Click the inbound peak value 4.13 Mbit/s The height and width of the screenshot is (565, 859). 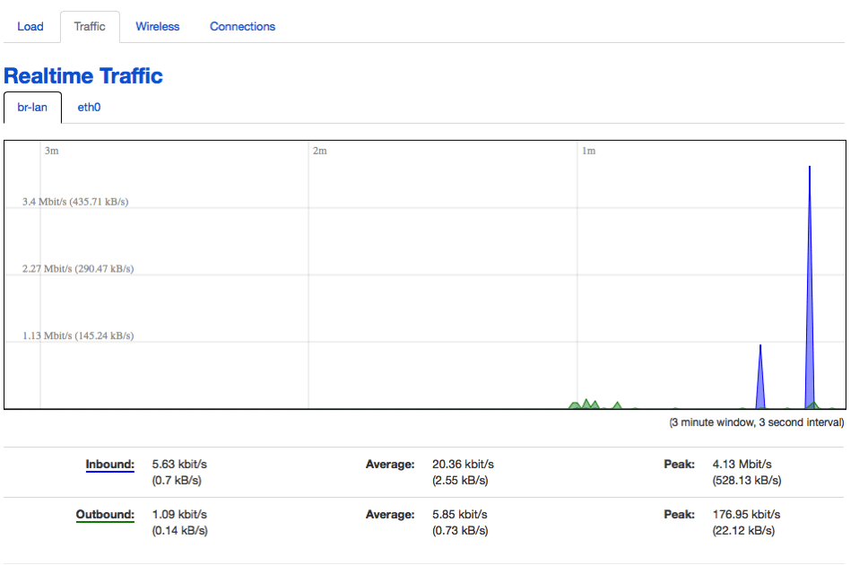tap(742, 465)
